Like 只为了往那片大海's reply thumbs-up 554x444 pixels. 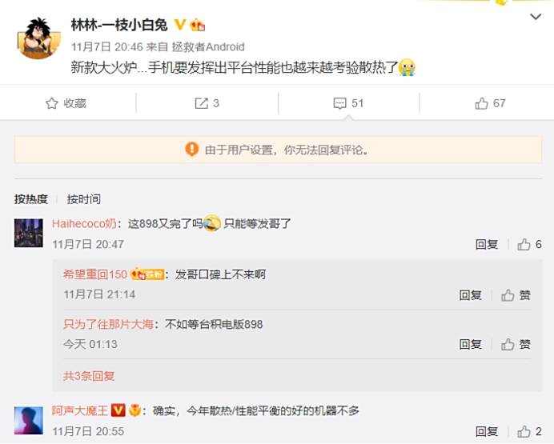point(508,344)
